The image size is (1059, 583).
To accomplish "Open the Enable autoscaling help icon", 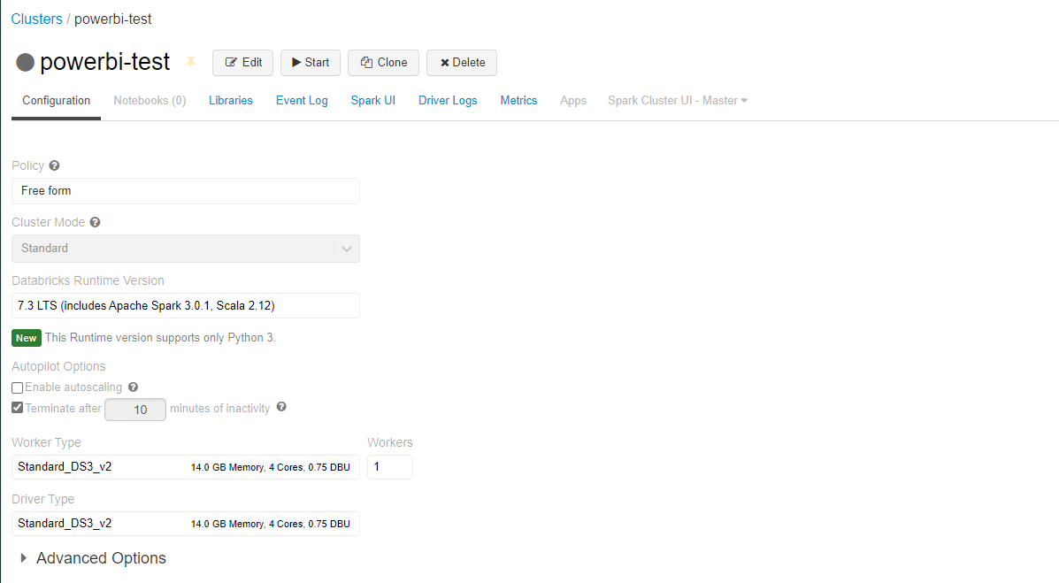I will point(133,387).
